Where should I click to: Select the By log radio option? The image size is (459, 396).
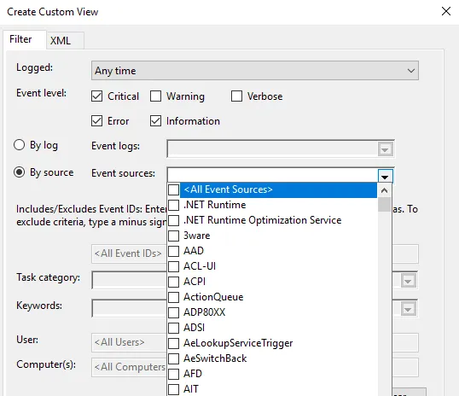[19, 145]
